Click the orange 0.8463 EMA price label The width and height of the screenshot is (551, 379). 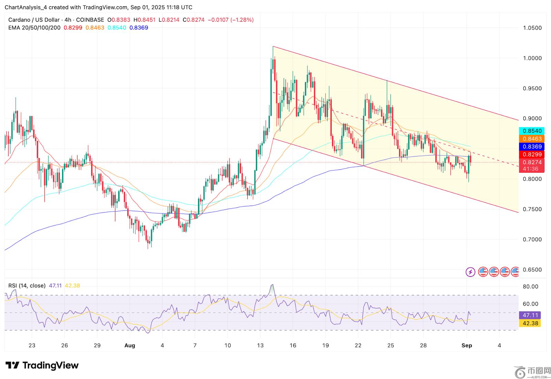coord(532,139)
